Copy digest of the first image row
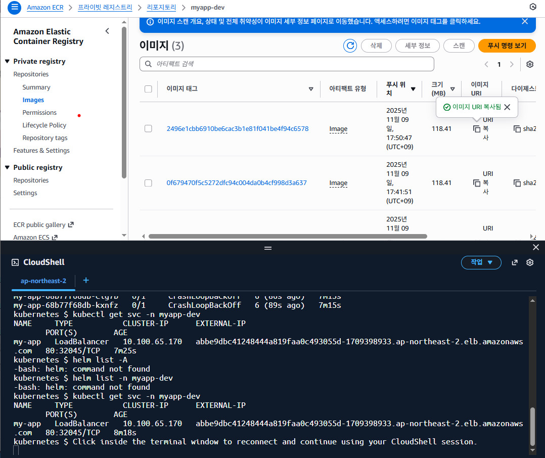Image resolution: width=545 pixels, height=458 pixels. [517, 129]
